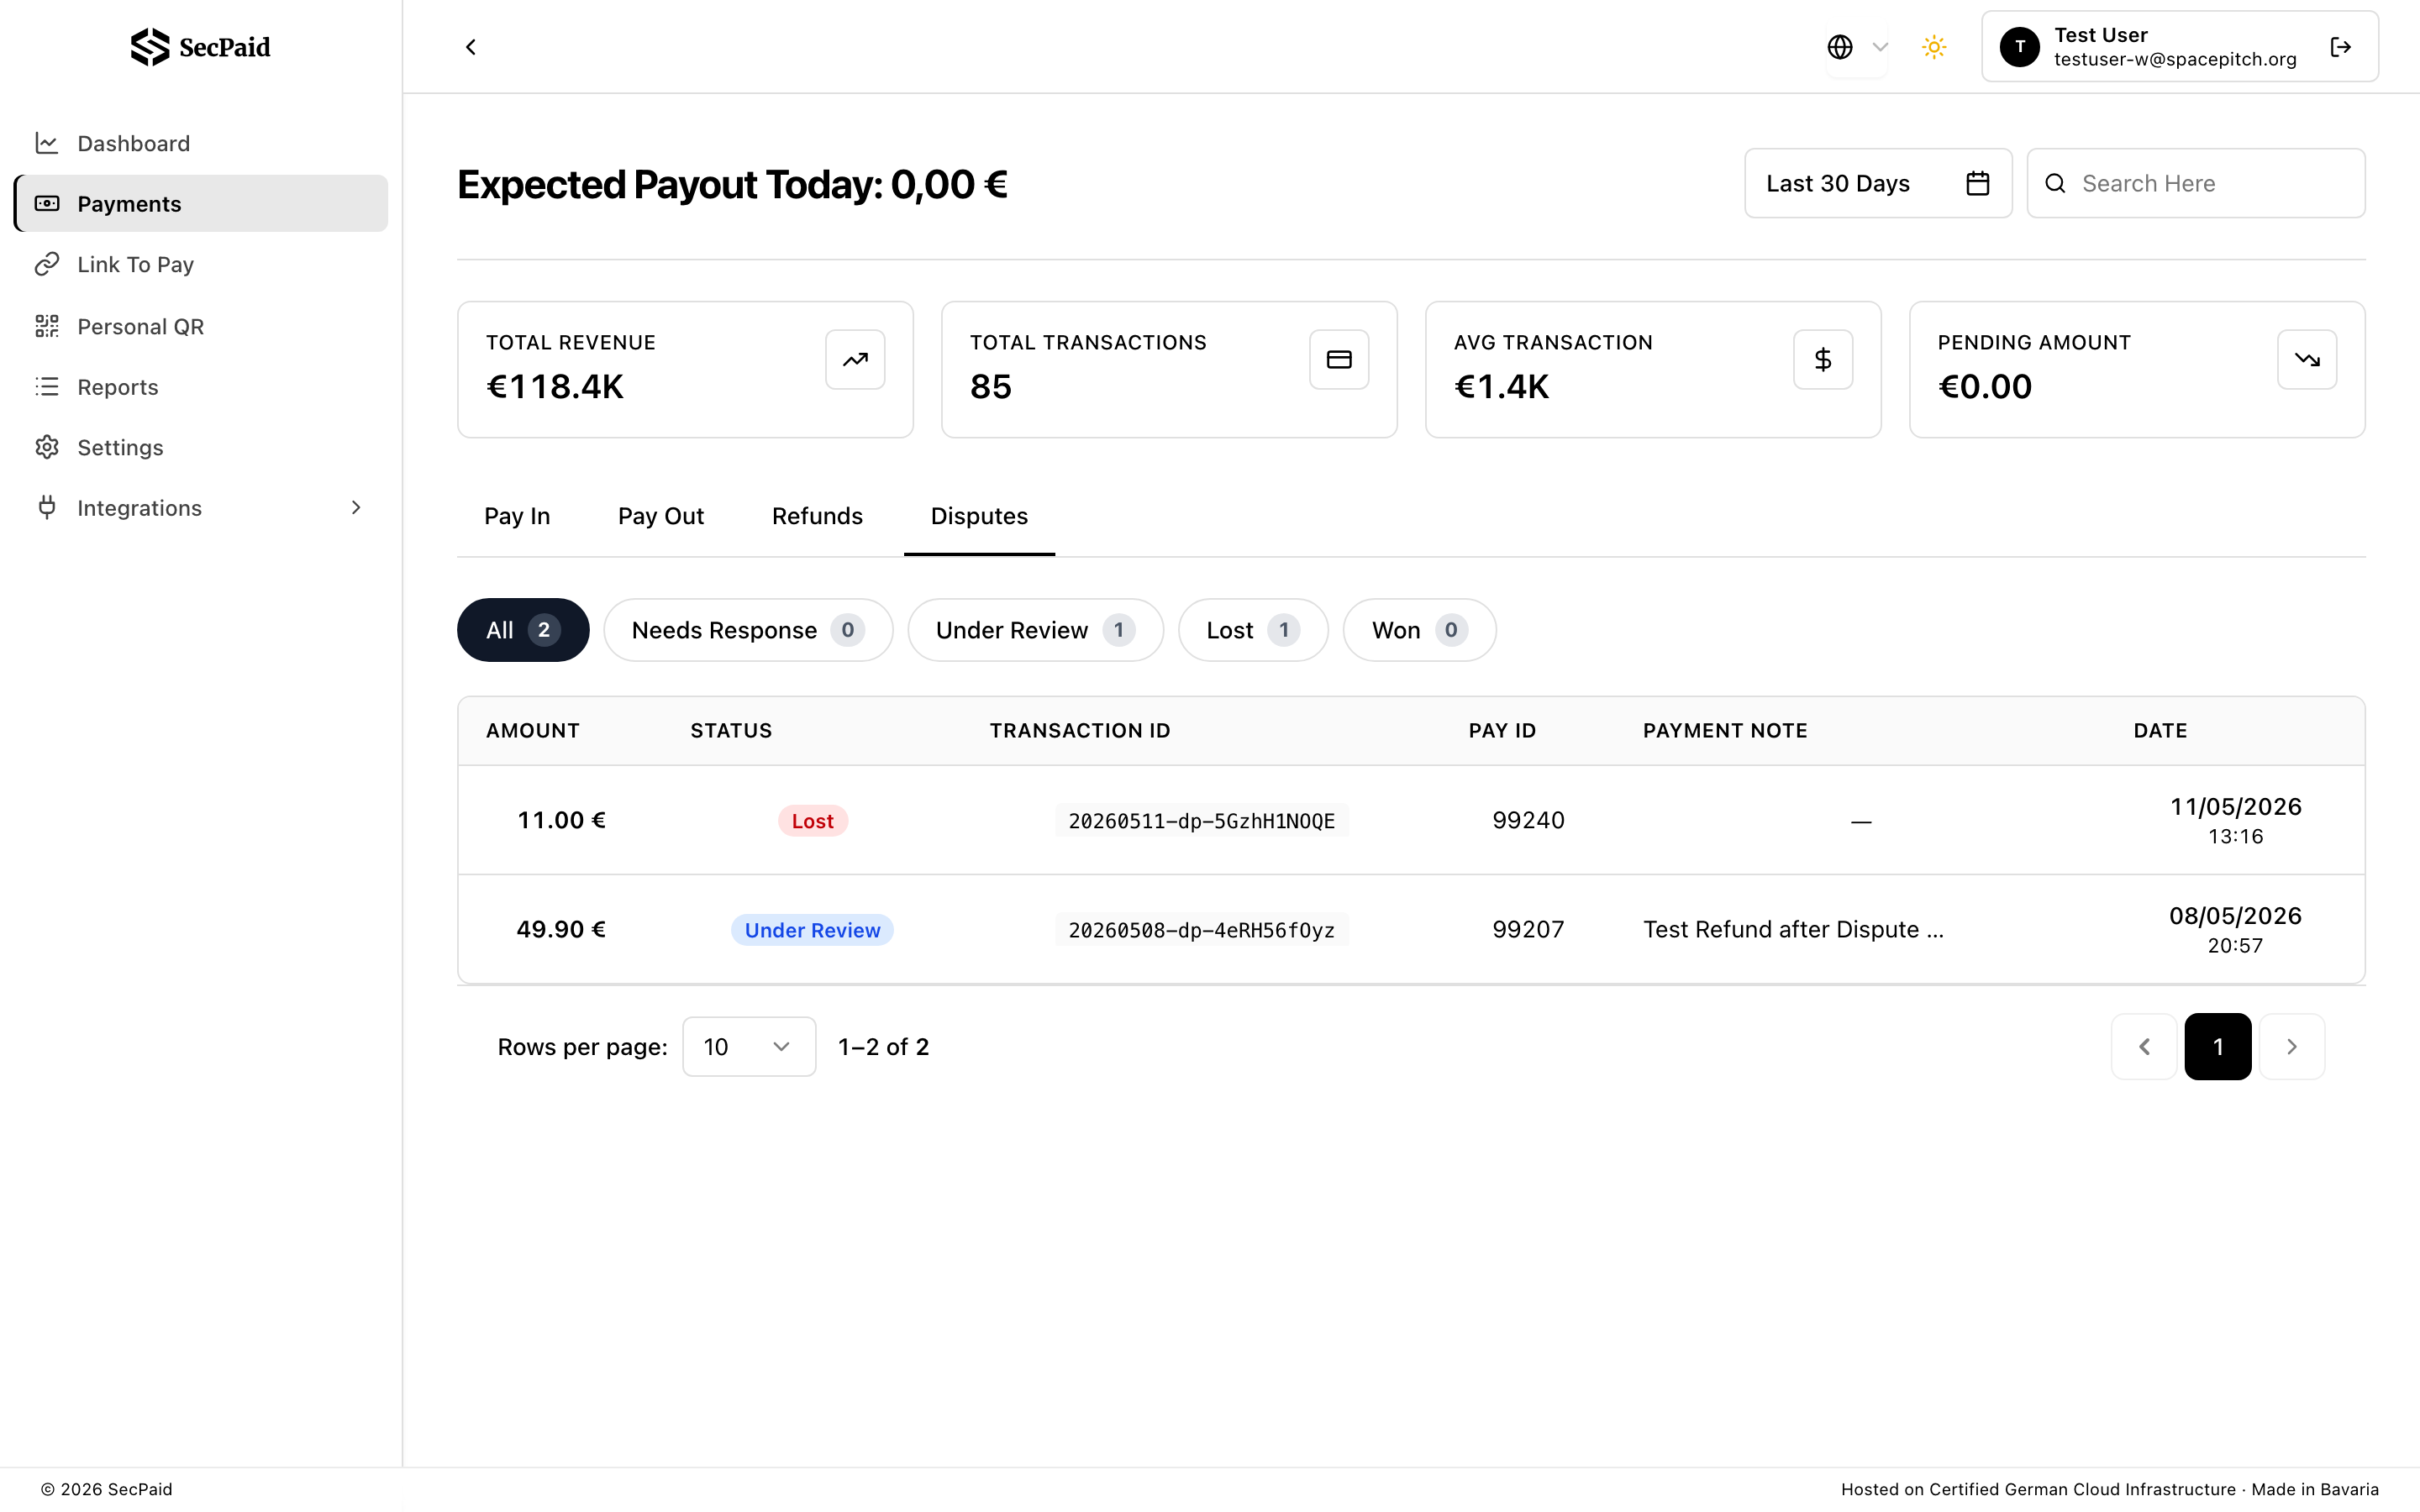Screen dimensions: 2420x1512
Task: Filter disputes by Needs Response
Action: (x=748, y=630)
